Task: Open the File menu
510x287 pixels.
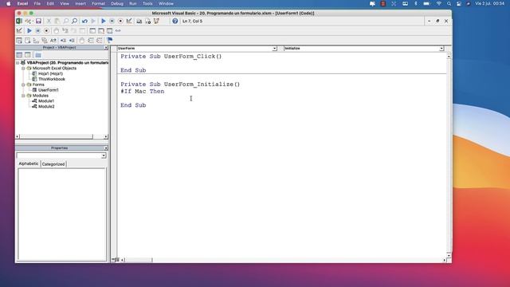Action: coord(37,3)
